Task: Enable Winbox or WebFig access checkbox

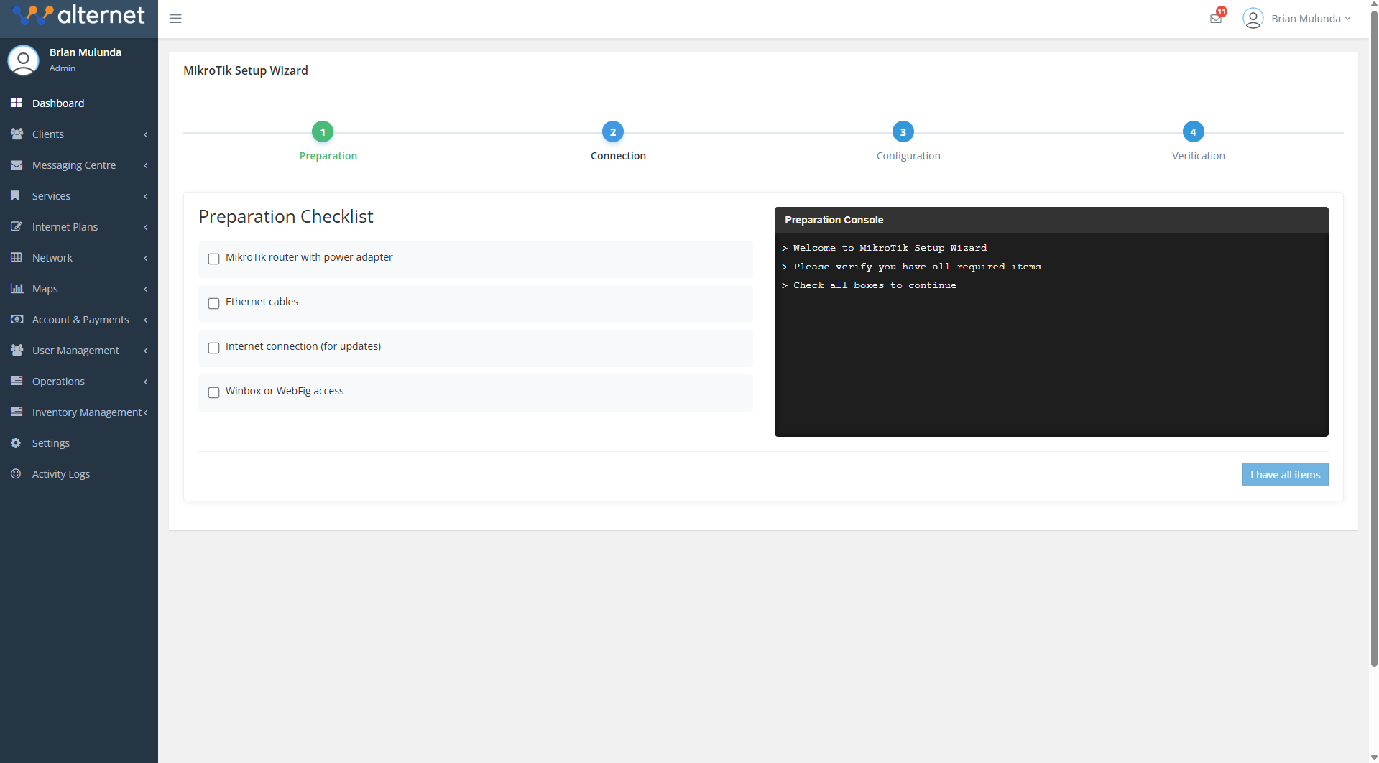Action: (x=213, y=392)
